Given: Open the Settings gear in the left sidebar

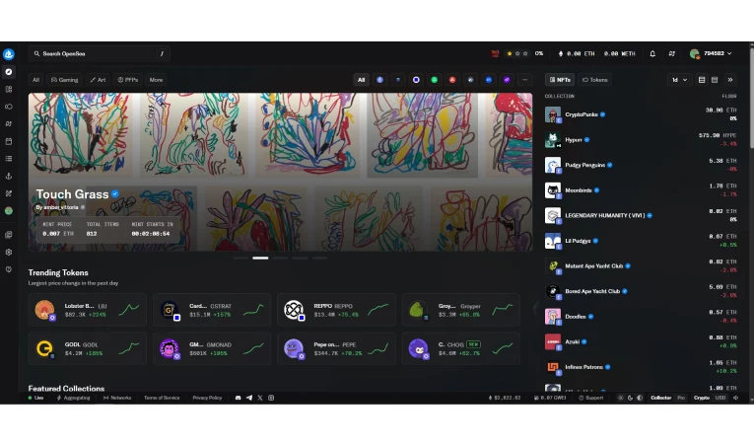Looking at the screenshot, I should coord(9,252).
